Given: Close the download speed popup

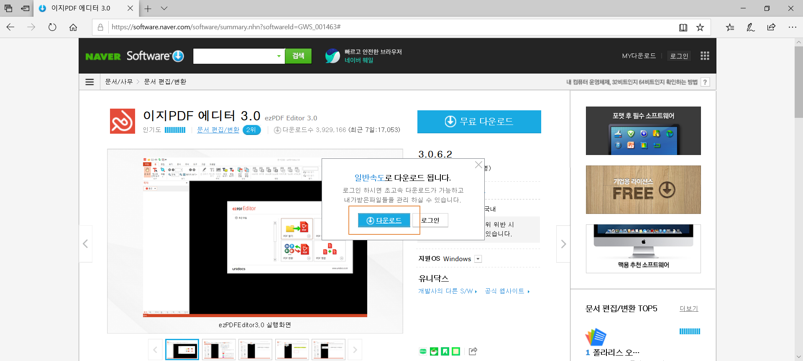Looking at the screenshot, I should click(478, 165).
